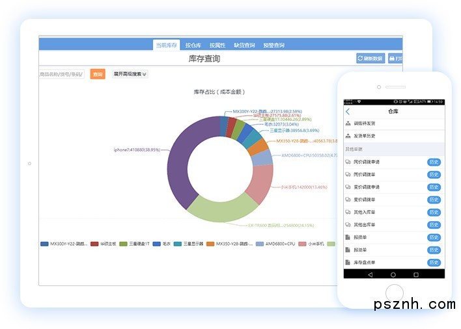Select the 预警查询 tab
Screen dimensions: 461x329
pyautogui.click(x=273, y=46)
